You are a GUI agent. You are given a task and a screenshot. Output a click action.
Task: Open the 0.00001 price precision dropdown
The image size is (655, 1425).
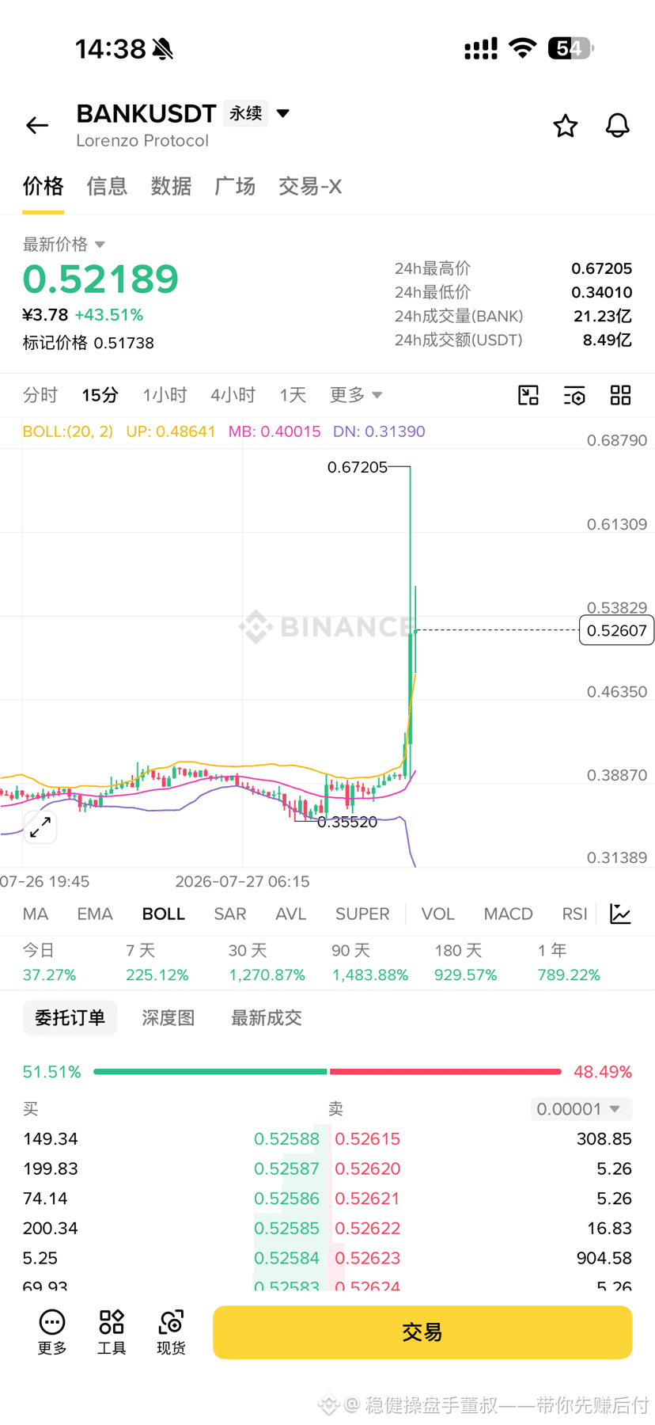581,1109
